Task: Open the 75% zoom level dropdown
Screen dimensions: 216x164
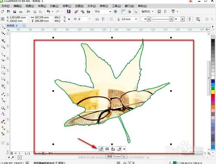Action: pos(110,12)
